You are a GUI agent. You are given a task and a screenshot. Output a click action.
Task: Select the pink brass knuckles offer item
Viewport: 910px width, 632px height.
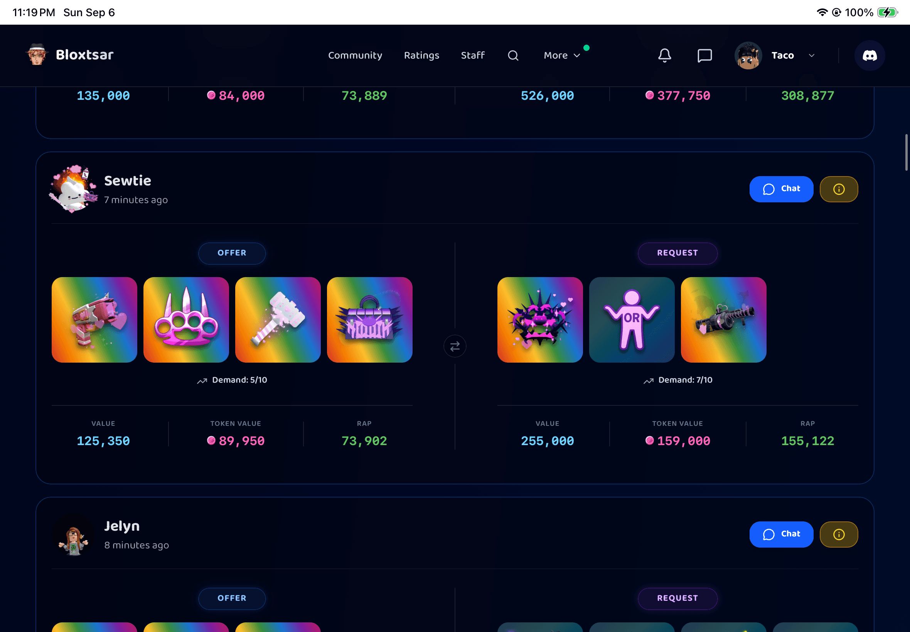[186, 319]
